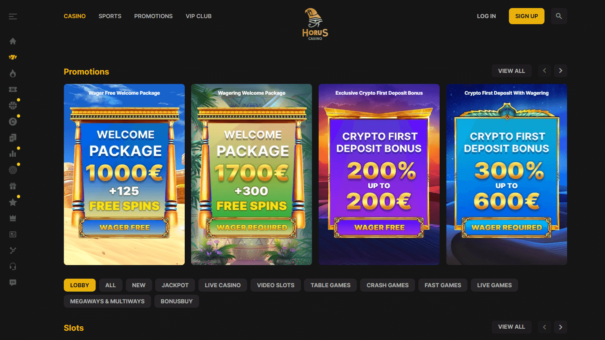Viewport: 605px width, 340px height.
Task: Open the Sports menu item
Action: point(110,16)
